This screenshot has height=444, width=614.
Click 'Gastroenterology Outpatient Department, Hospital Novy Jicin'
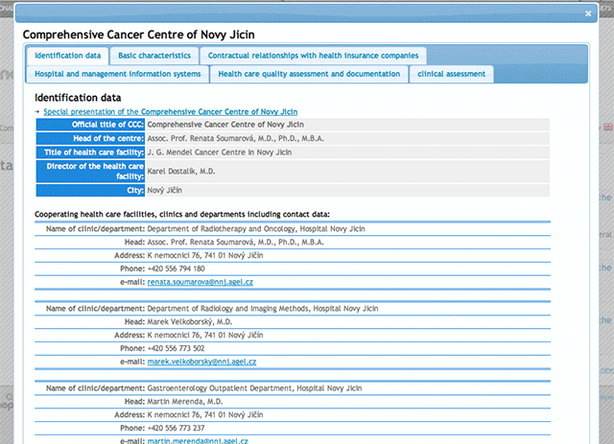click(x=254, y=388)
